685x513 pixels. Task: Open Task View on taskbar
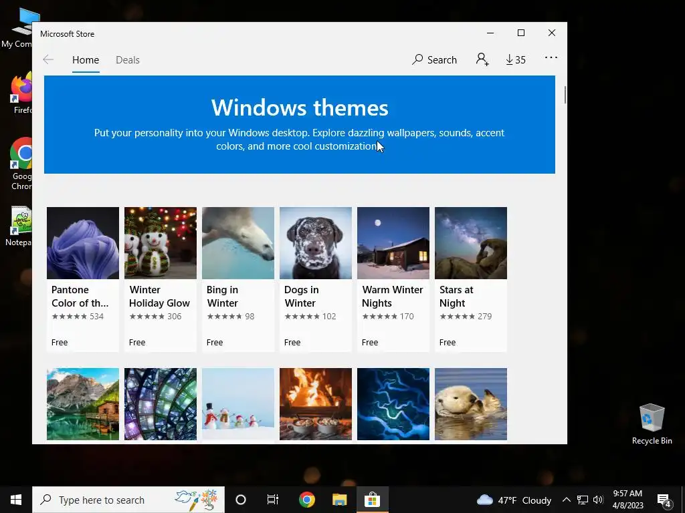tap(273, 500)
